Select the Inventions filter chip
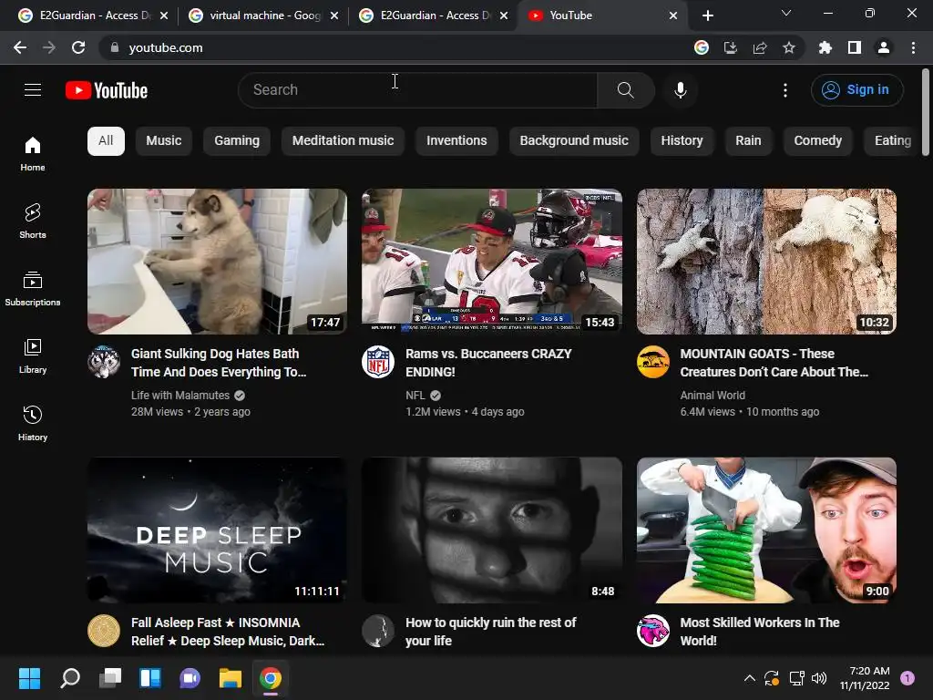Image resolution: width=933 pixels, height=700 pixels. click(x=456, y=141)
